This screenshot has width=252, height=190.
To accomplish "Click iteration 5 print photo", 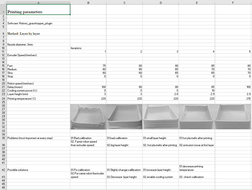I will click(233, 117).
